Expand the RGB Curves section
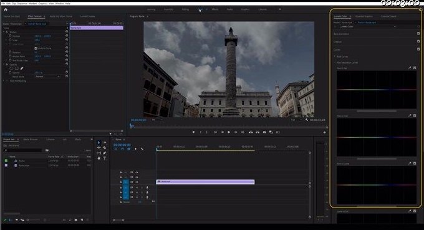 335,57
